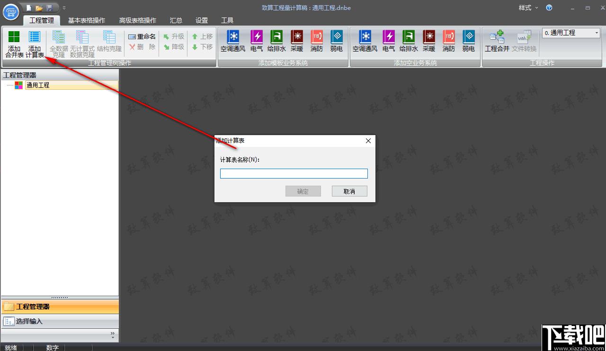Click the 重命名 button
Screen dimensions: 606x351
[142, 36]
